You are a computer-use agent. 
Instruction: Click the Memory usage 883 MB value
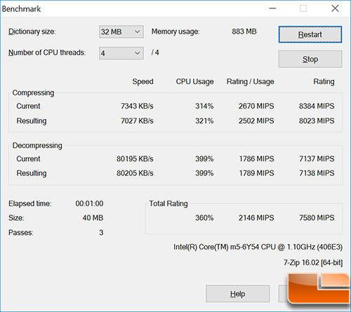point(244,32)
